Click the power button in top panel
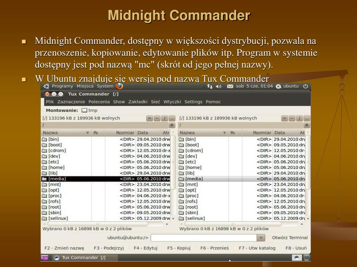This screenshot has width=357, height=267. click(305, 86)
